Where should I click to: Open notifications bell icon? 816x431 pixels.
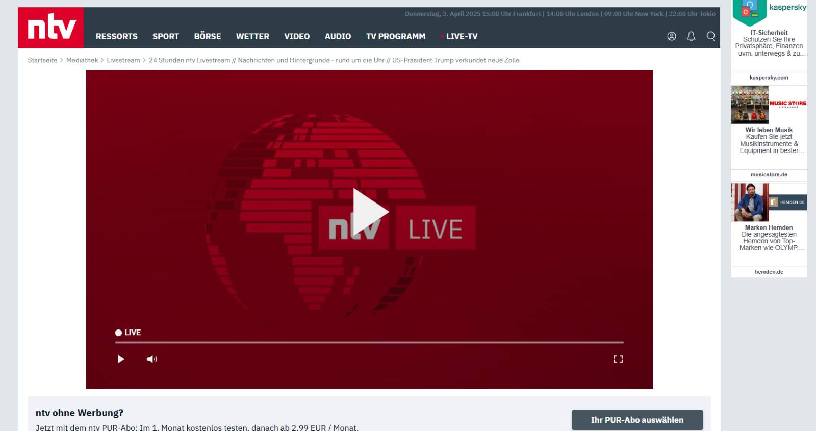(x=691, y=36)
